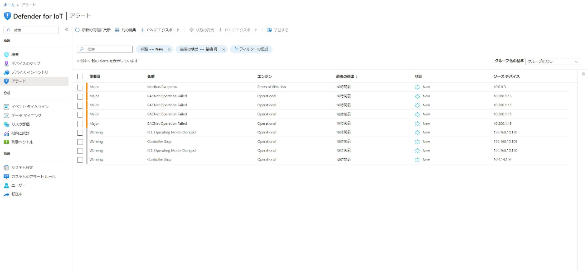Remove the 状態 == New filter
The image size is (588, 271).
point(169,49)
